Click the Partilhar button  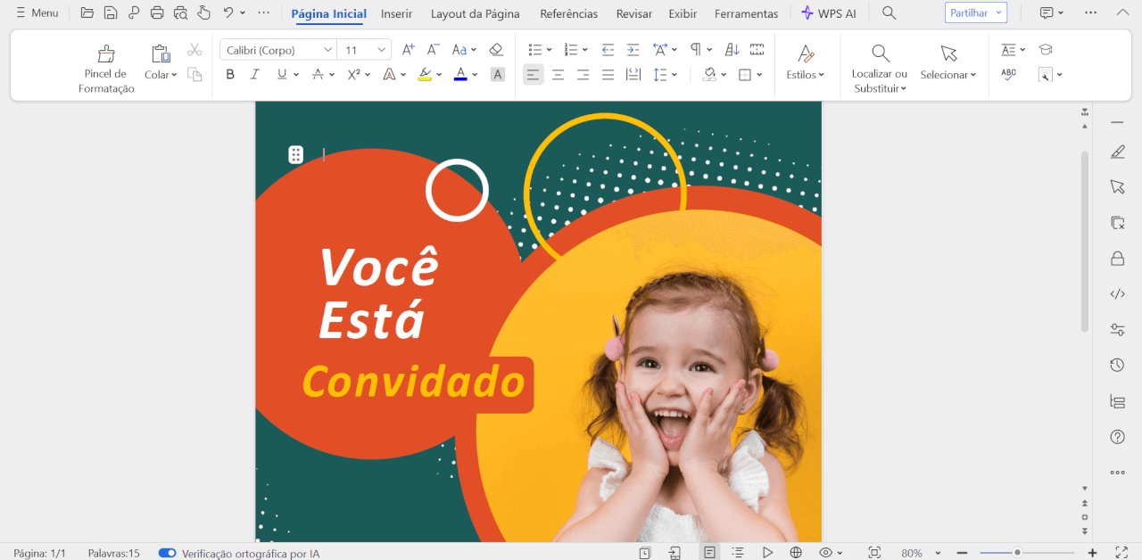click(x=970, y=12)
